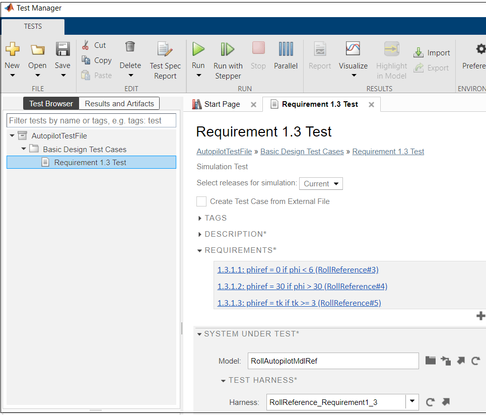This screenshot has height=415, width=486.
Task: Click the Cut scissors icon
Action: (x=86, y=45)
